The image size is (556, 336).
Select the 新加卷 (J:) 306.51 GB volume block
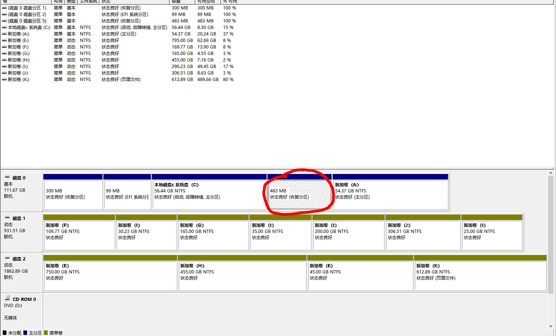tap(423, 232)
